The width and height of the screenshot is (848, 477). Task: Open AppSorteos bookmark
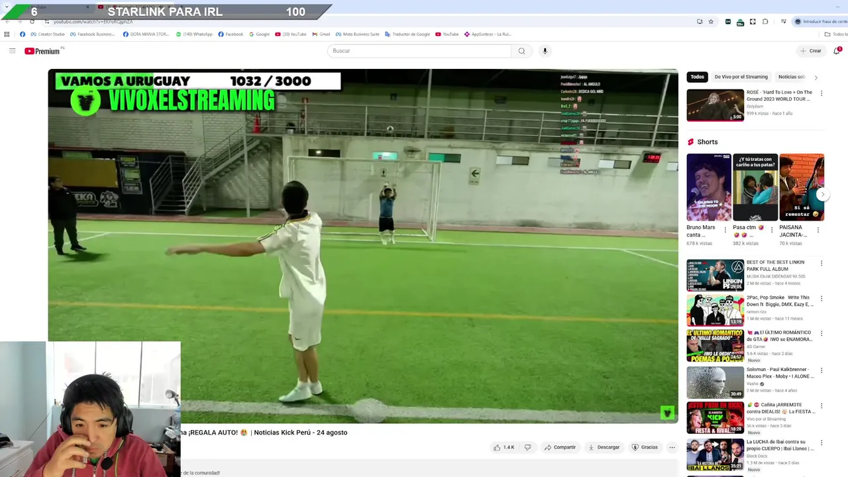(488, 34)
